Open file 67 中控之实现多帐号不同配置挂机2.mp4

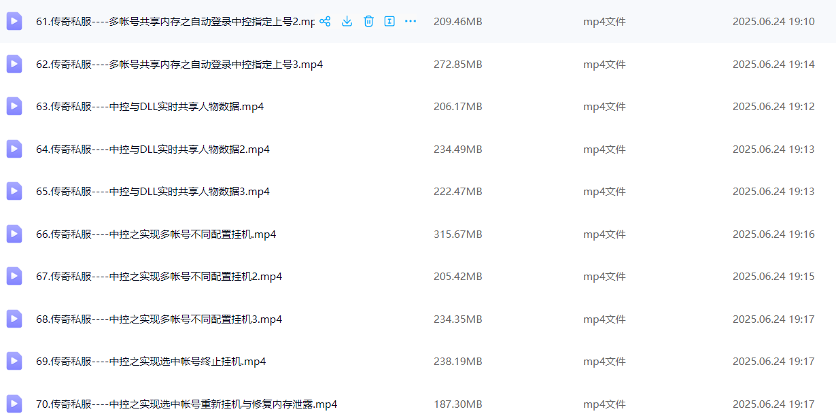[x=159, y=277]
